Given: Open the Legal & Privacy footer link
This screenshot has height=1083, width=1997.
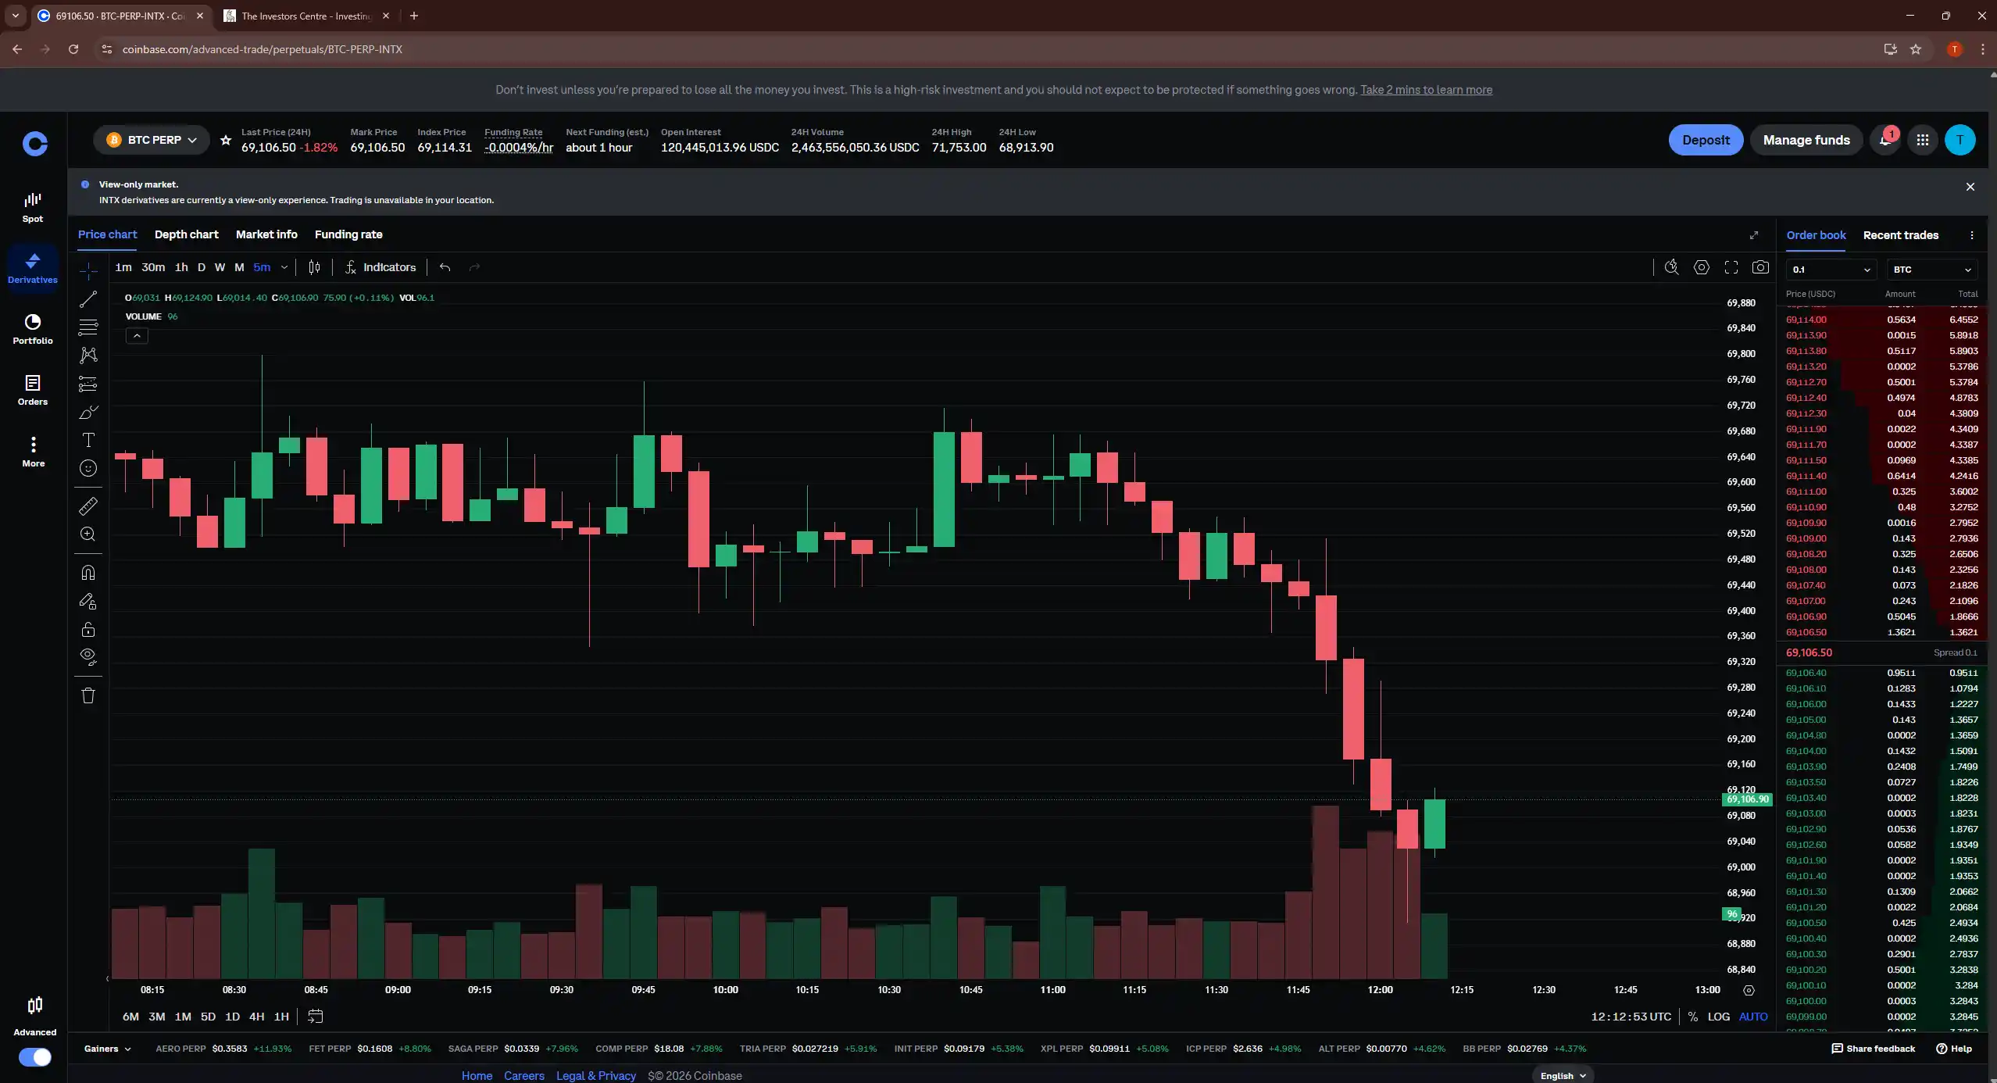Looking at the screenshot, I should pos(596,1076).
